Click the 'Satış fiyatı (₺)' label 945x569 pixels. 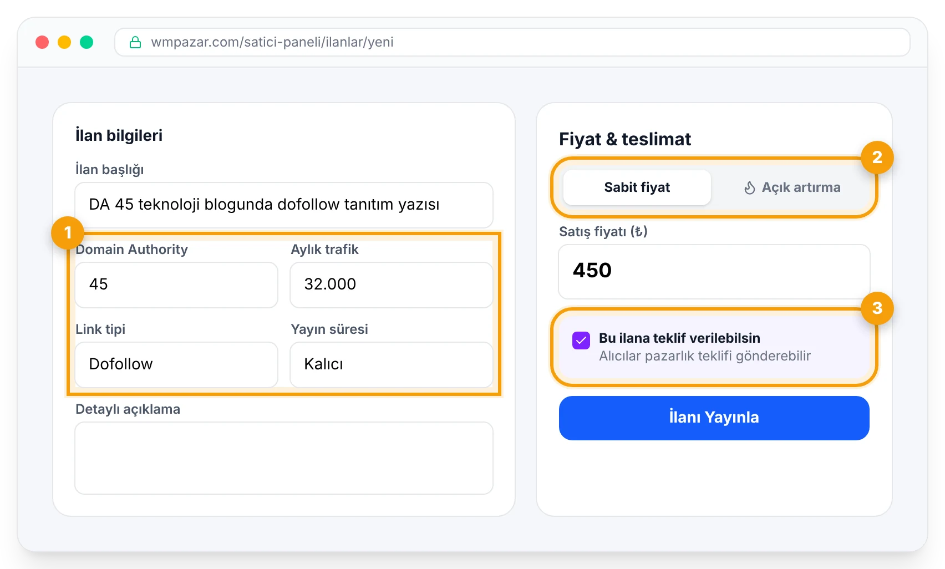603,232
